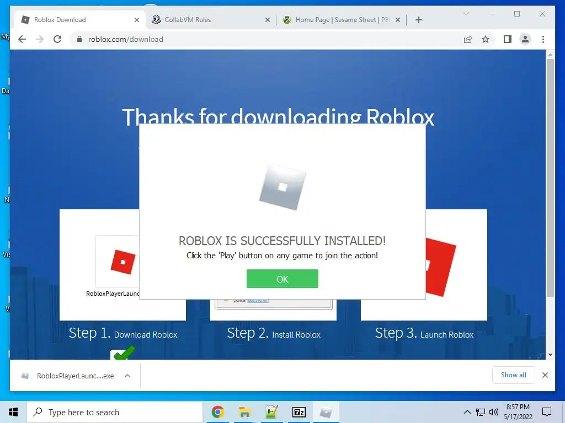Click the taskbar search box
Viewport: 565px width, 423px height.
(x=115, y=412)
